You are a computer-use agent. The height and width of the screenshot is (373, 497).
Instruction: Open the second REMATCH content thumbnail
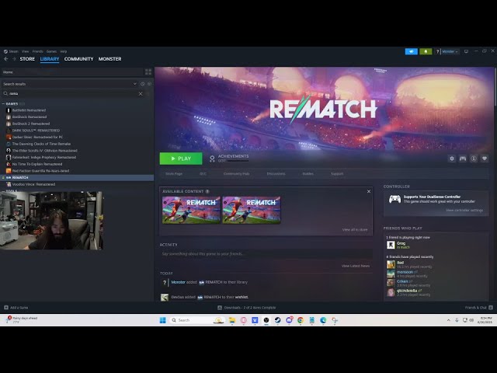pyautogui.click(x=252, y=210)
